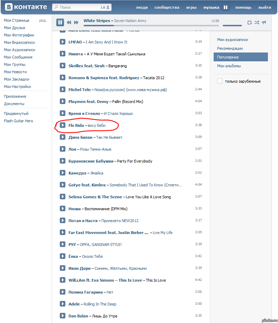
Task: Open 'Мои Аудиозаписи' in the sidebar
Action: pyautogui.click(x=20, y=50)
